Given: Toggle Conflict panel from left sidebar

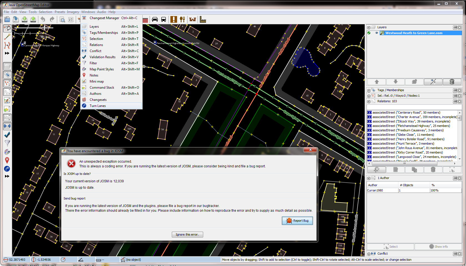Looking at the screenshot, I should pyautogui.click(x=7, y=126).
